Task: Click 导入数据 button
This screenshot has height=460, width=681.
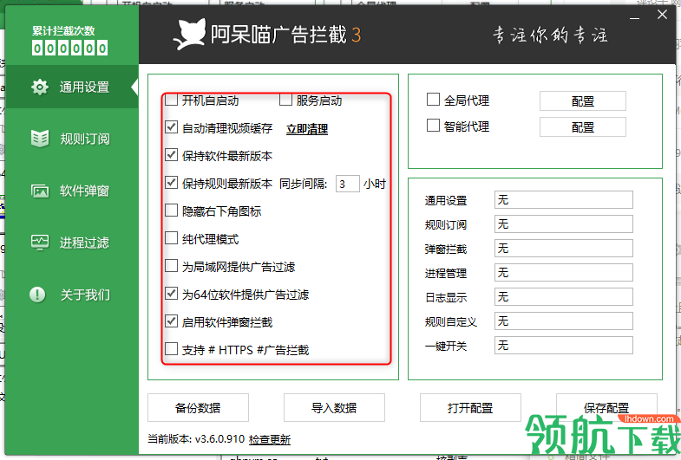Action: coord(334,407)
